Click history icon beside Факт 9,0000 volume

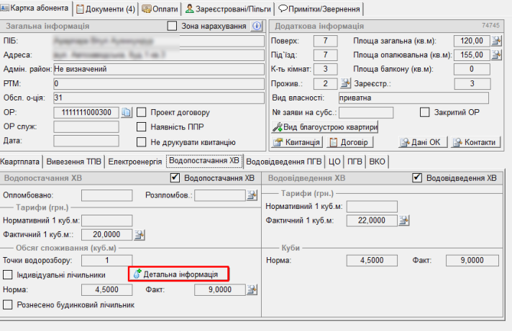pyautogui.click(x=252, y=289)
